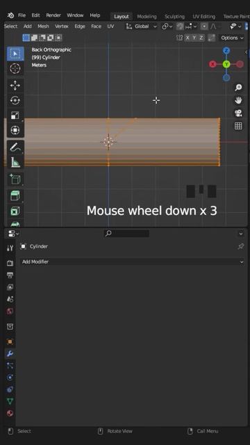Select the Move tool

[15, 86]
